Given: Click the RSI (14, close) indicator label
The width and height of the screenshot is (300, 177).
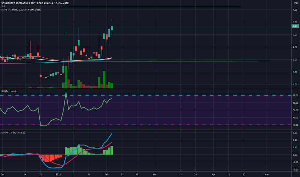Looking at the screenshot, I should 8,91.
